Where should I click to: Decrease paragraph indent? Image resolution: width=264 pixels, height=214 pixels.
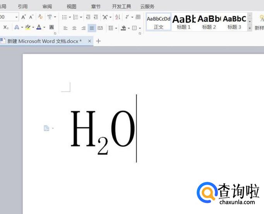(x=88, y=17)
